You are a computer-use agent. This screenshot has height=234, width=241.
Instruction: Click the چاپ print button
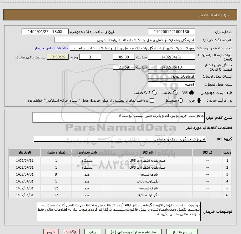tap(92, 232)
